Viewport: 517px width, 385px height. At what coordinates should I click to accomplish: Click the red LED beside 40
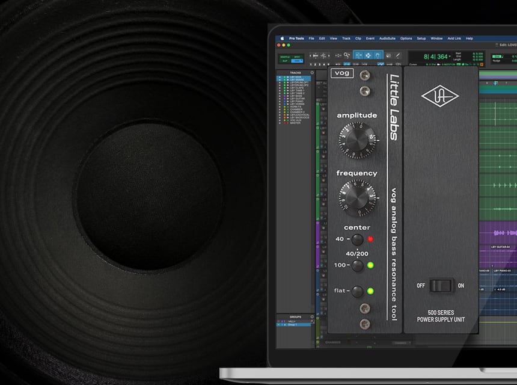click(370, 239)
